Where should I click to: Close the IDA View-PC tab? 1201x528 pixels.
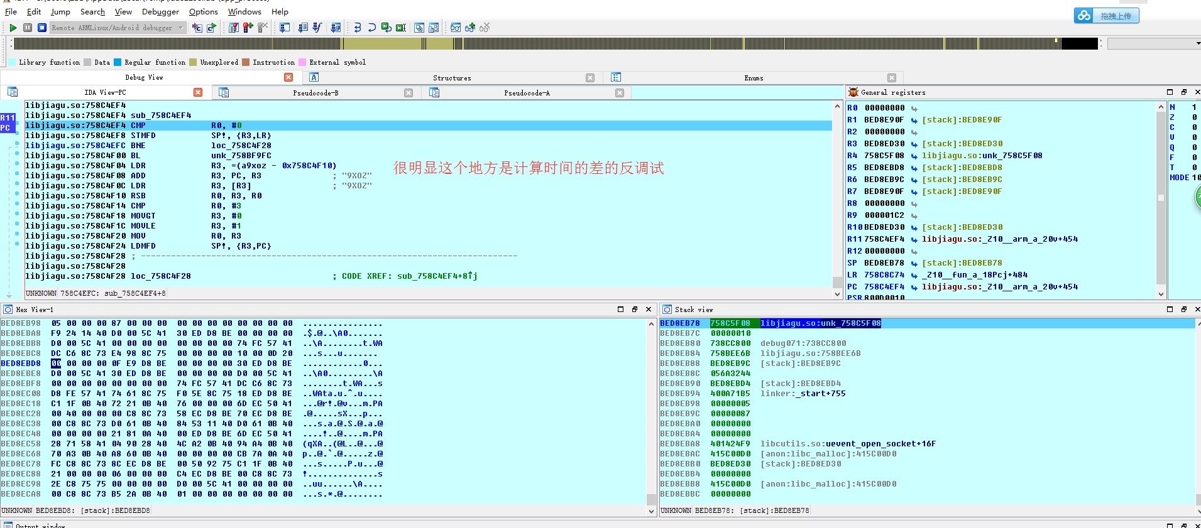click(x=198, y=92)
